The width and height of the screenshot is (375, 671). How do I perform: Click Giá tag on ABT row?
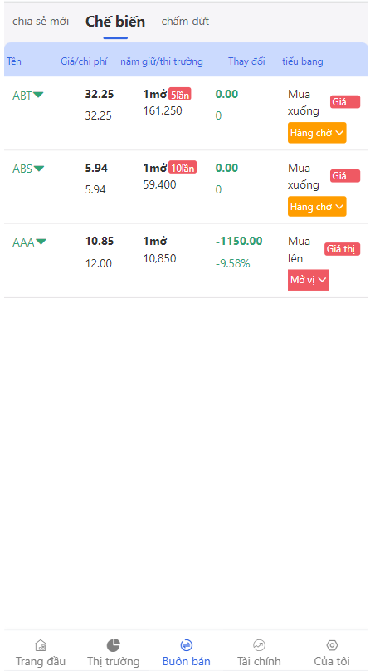coord(345,102)
